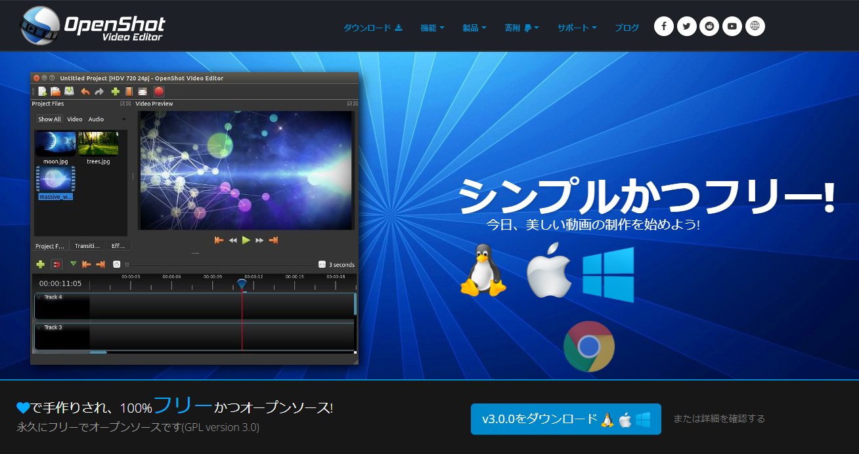The width and height of the screenshot is (859, 454).
Task: Click the Linux penguin icon in hero
Action: (483, 270)
